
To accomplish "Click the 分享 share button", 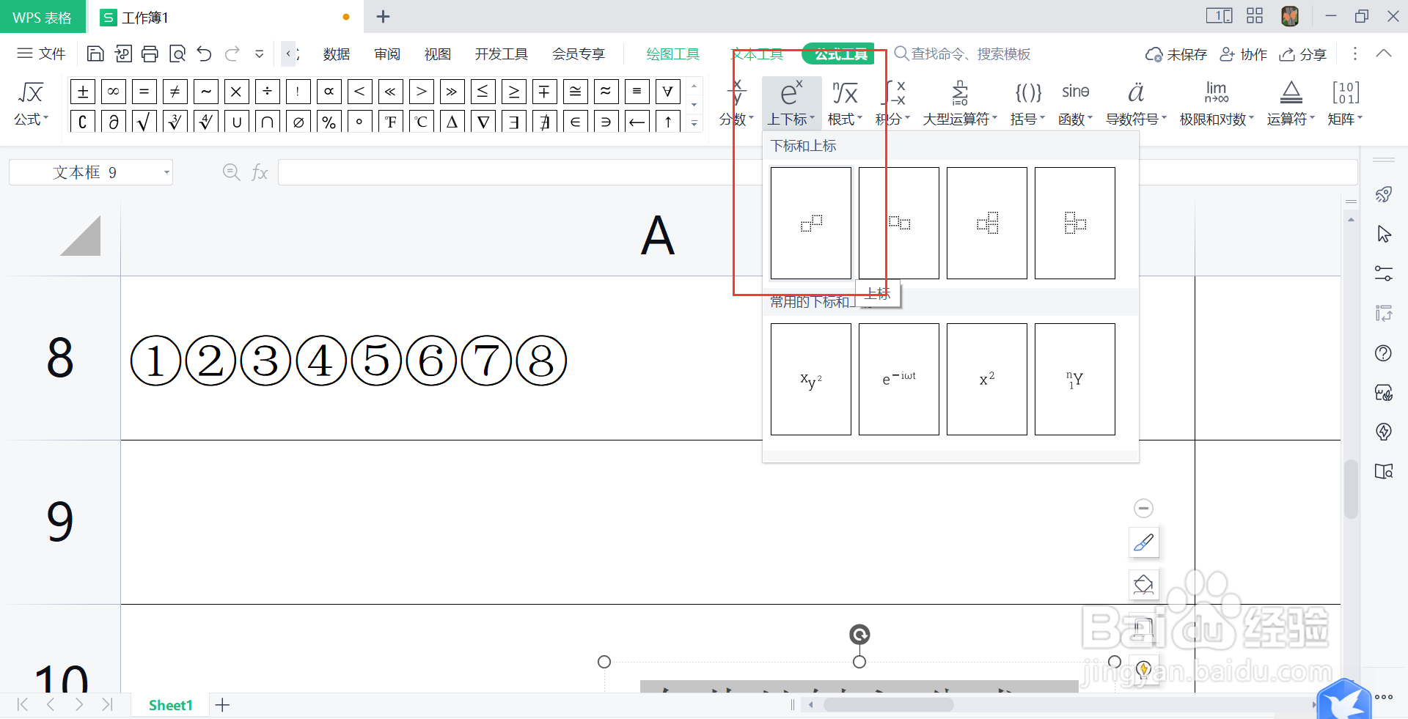I will (x=1303, y=54).
